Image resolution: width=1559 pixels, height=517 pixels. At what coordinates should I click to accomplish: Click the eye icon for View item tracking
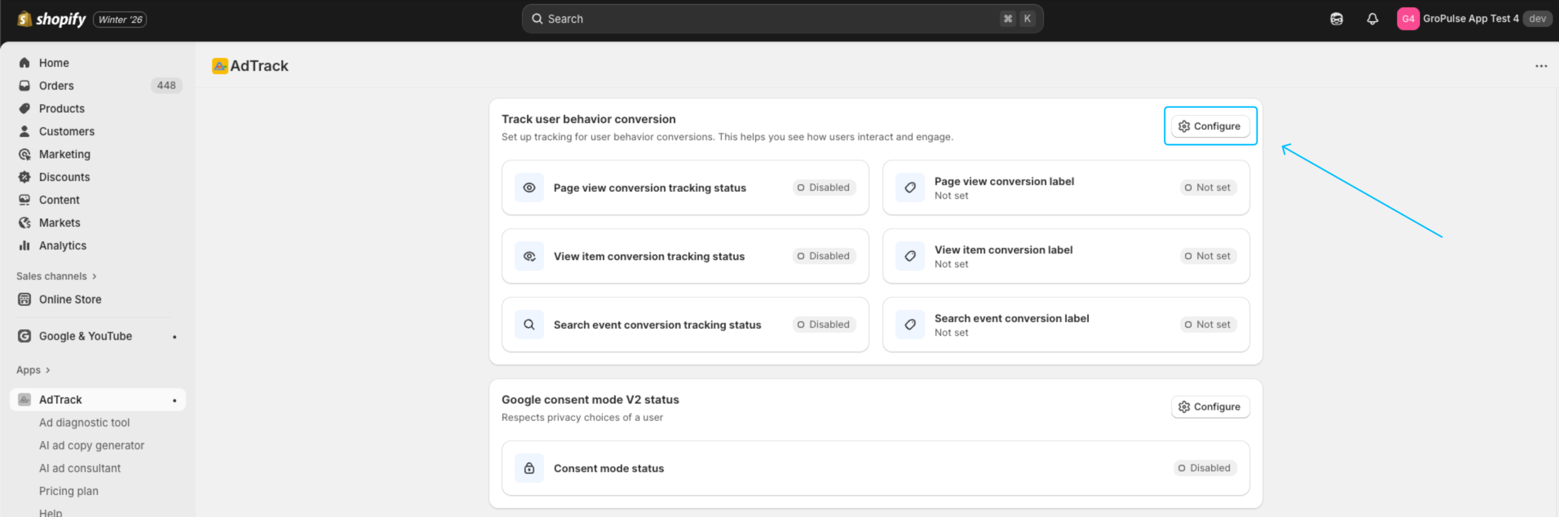[529, 256]
